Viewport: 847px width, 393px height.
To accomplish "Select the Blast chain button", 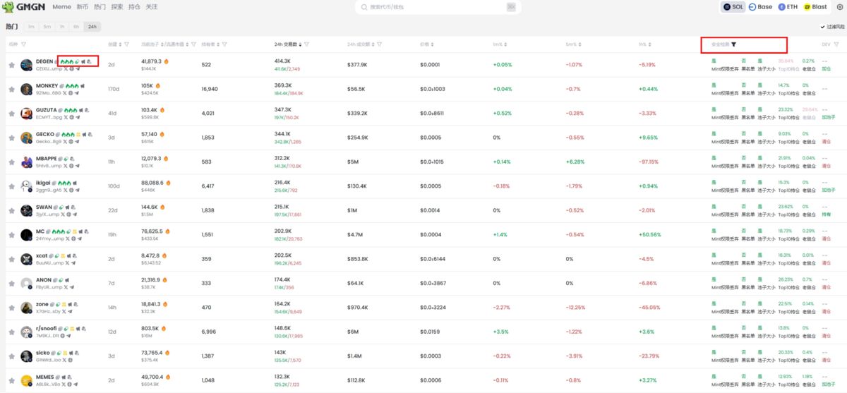I will coord(815,7).
